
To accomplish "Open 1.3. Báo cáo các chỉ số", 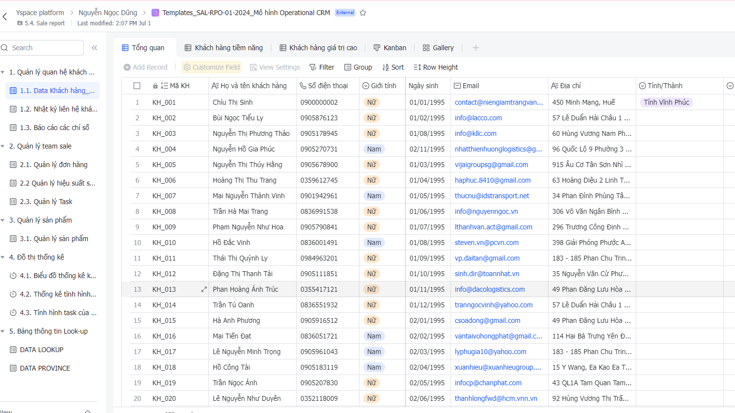I will [x=53, y=128].
